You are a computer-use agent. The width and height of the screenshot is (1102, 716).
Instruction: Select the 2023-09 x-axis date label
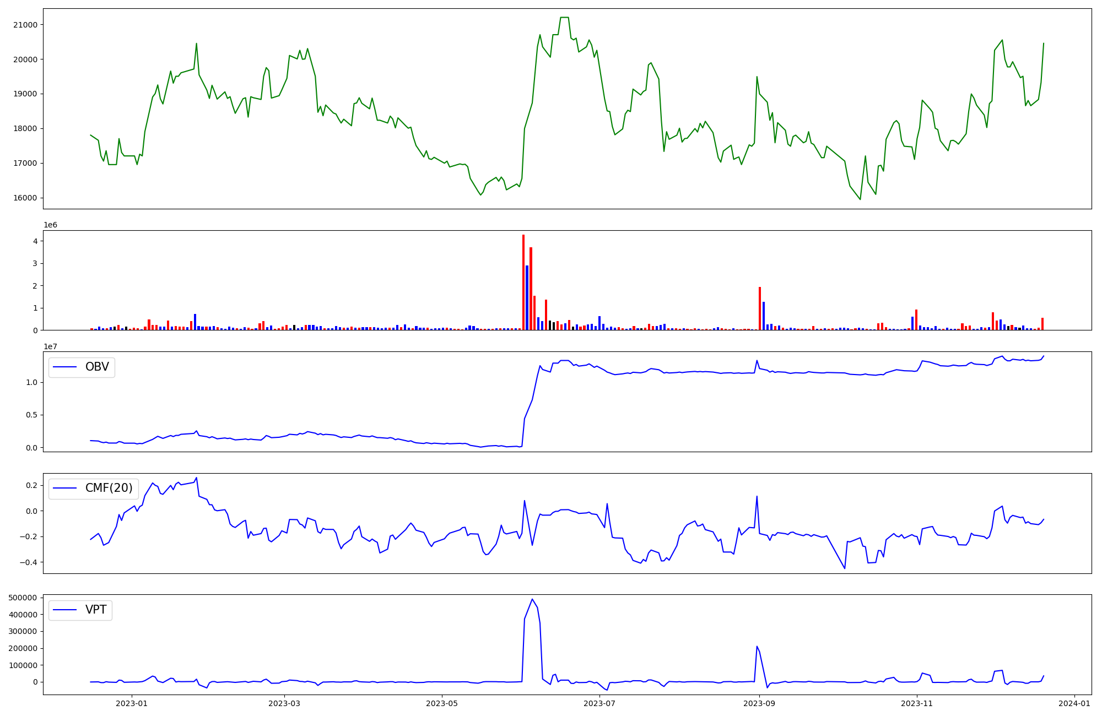click(x=759, y=703)
